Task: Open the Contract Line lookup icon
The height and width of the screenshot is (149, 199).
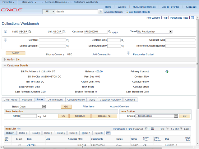Action: (x=122, y=40)
